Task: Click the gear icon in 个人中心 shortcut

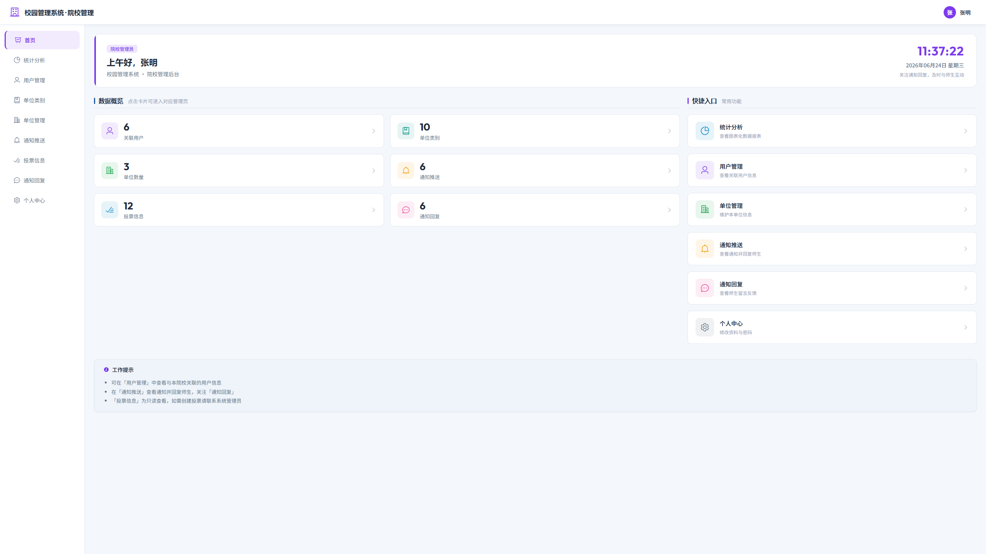Action: click(x=705, y=327)
